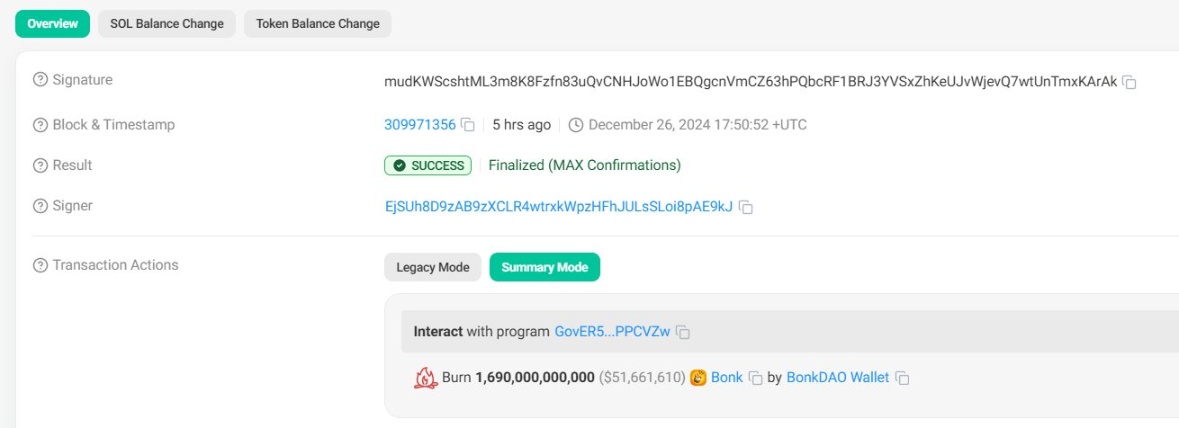
Task: Copy the GovER5 program address
Action: (683, 332)
